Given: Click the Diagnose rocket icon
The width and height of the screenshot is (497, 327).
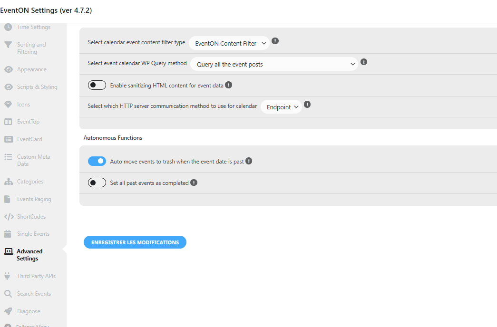Looking at the screenshot, I should pyautogui.click(x=8, y=311).
